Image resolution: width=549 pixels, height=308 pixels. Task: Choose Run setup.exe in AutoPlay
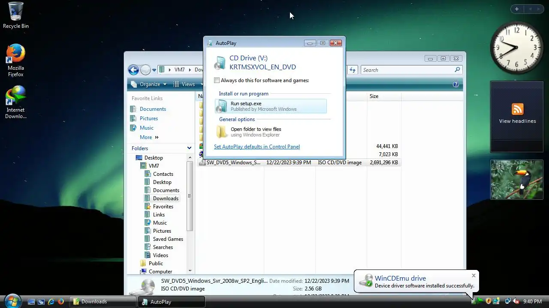(271, 106)
